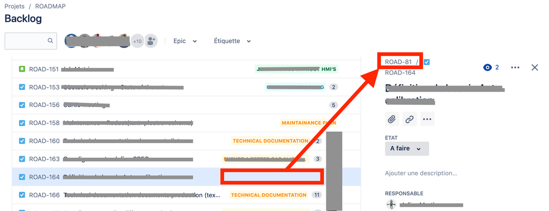
Task: Select the highlighted ROAD-164 backlog row
Action: point(186,177)
